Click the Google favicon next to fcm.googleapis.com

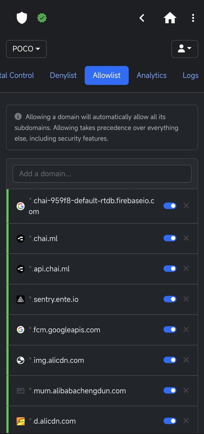click(20, 329)
